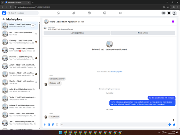180x135 pixels.
Task: Choose a sticker from the sticker icon
Action: click(53, 125)
